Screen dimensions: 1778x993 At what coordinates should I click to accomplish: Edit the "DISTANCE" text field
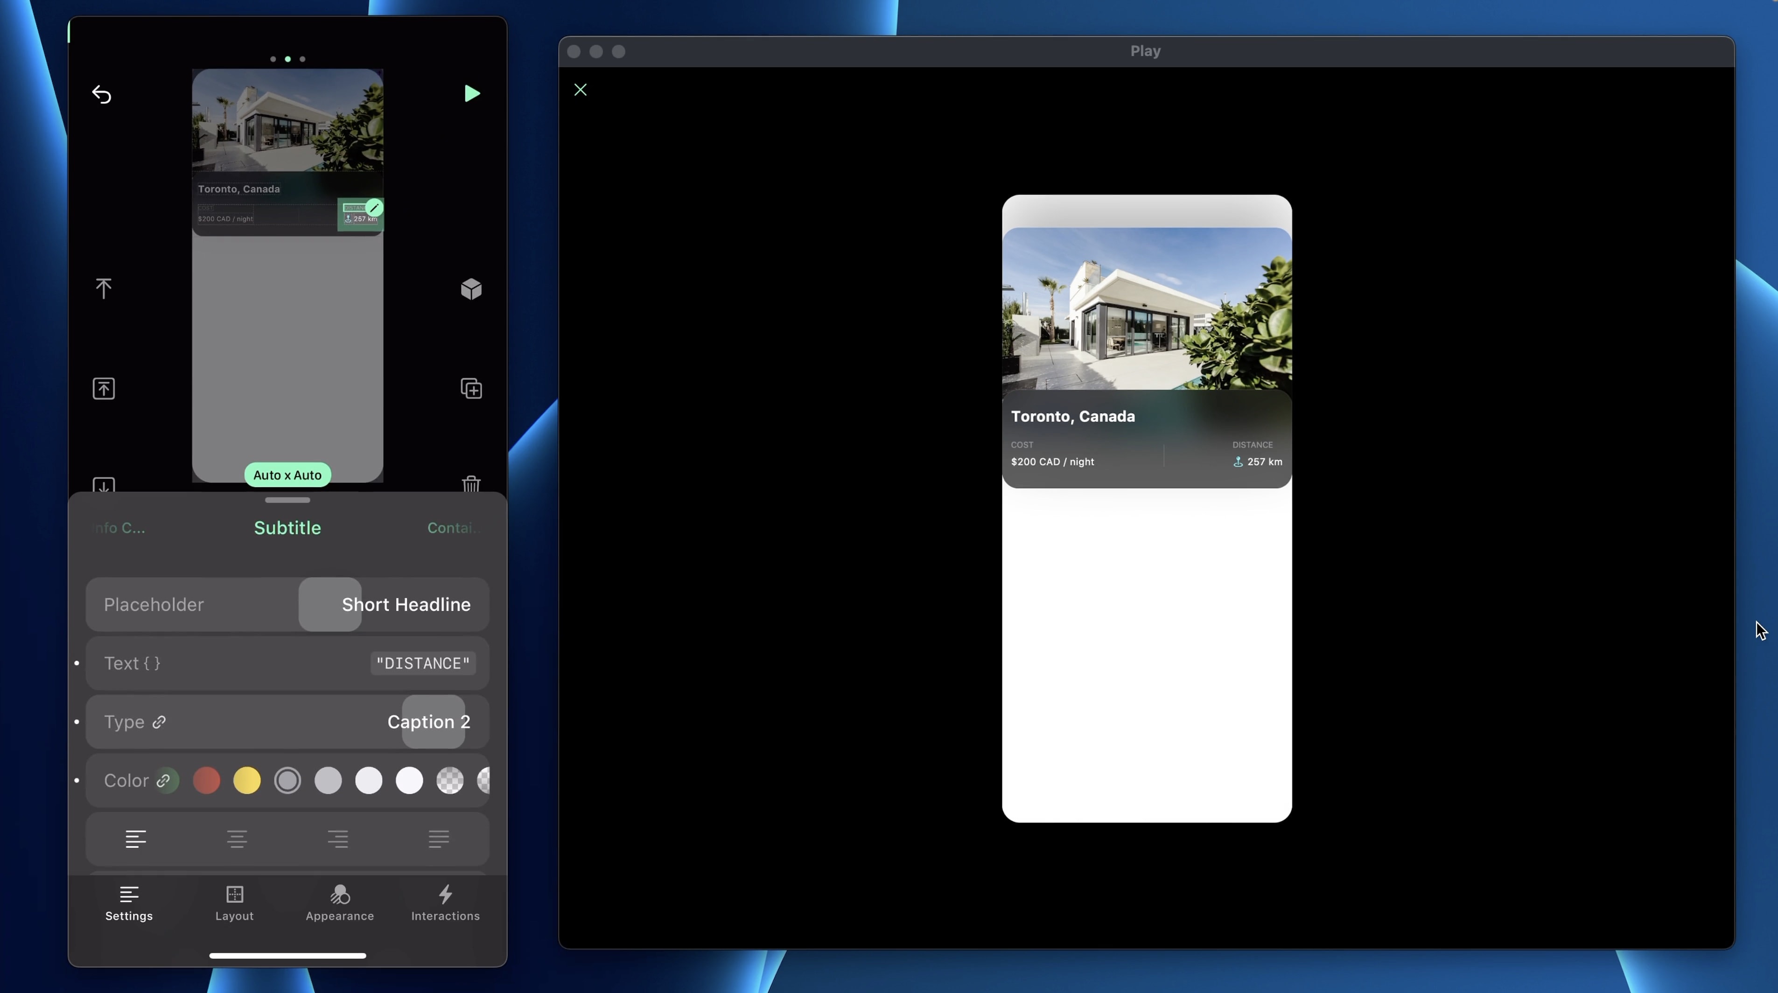coord(422,663)
